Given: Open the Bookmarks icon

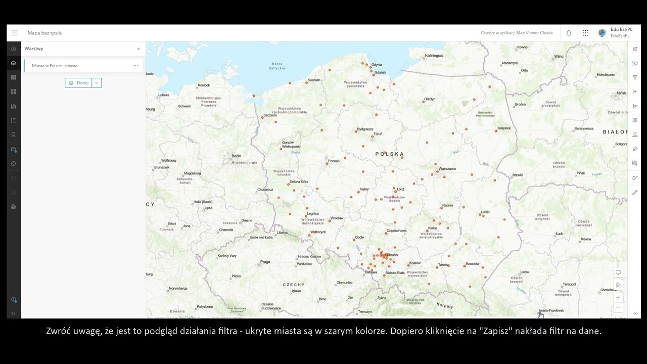Looking at the screenshot, I should coord(14,134).
